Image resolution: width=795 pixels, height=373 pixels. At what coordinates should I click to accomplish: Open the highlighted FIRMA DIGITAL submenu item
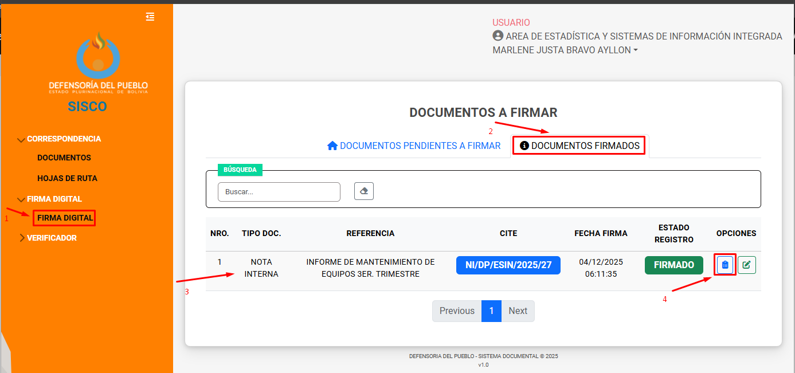point(65,218)
